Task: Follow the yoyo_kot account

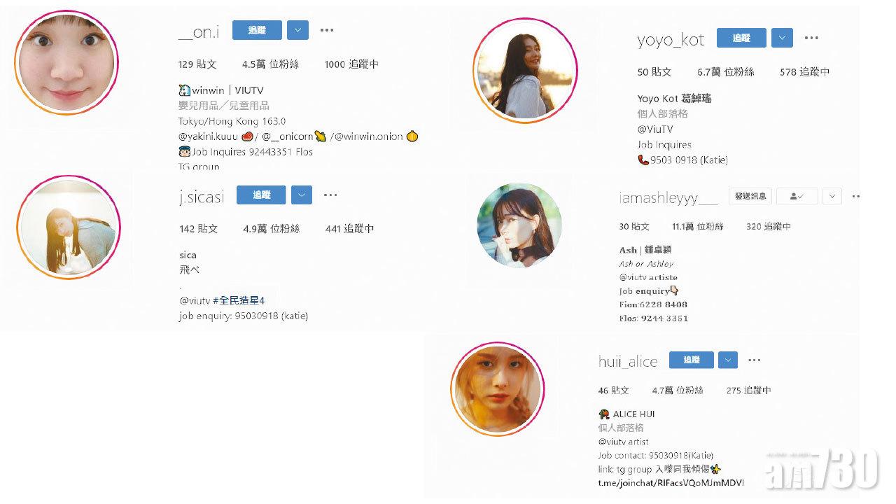Action: point(741,38)
